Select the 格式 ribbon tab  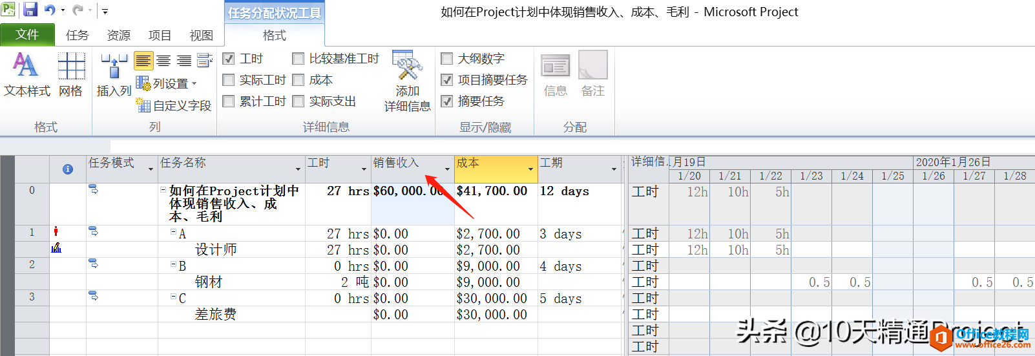pos(275,36)
